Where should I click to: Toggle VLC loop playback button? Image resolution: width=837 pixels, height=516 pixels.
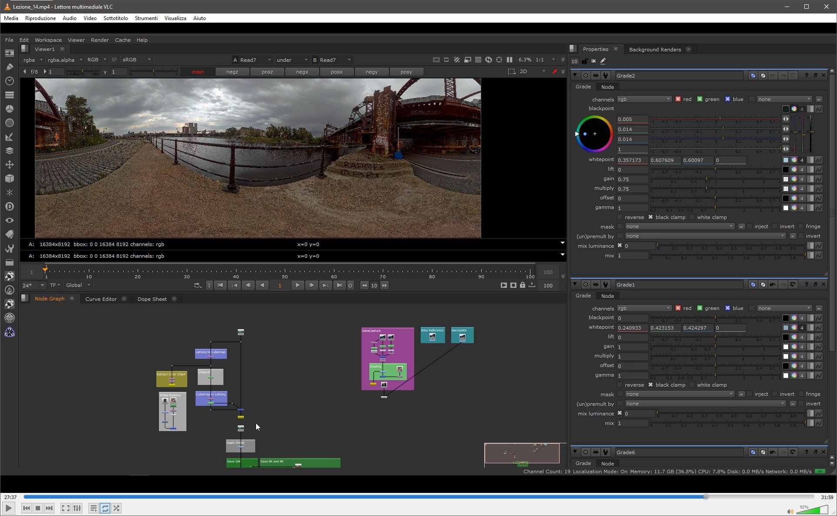coord(105,508)
